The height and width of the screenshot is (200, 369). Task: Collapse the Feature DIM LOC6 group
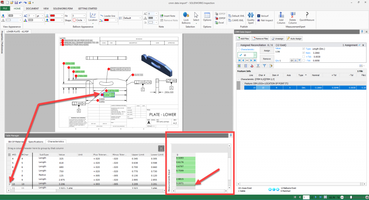tap(243, 83)
